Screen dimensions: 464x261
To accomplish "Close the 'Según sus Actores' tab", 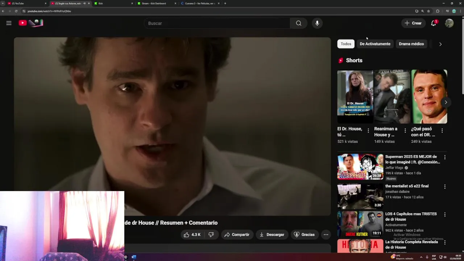I will pyautogui.click(x=89, y=3).
